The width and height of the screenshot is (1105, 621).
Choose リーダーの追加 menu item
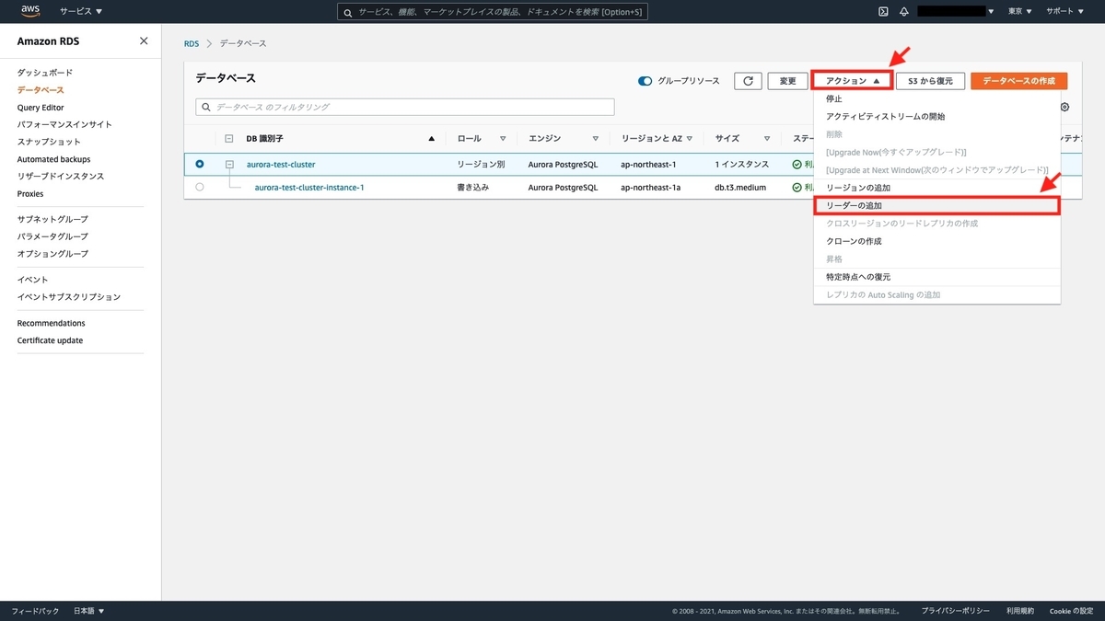[x=936, y=205]
